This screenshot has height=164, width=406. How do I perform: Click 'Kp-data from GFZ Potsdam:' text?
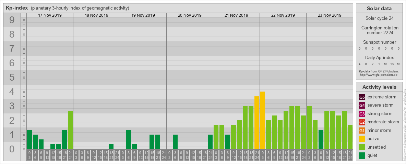[x=379, y=71]
